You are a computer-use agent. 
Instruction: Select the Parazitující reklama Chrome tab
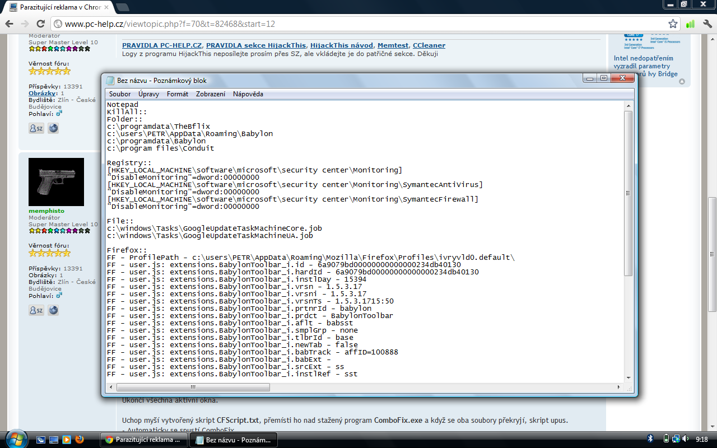click(57, 7)
